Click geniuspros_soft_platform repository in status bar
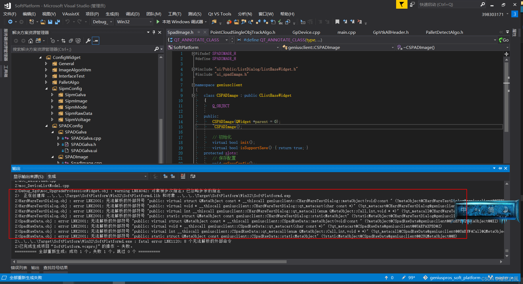This screenshot has width=523, height=284. point(452,278)
